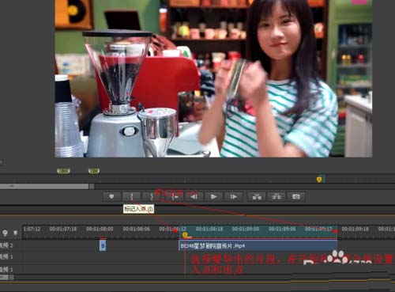The image size is (395, 292).
Task: Step forward one frame
Action: point(234,197)
